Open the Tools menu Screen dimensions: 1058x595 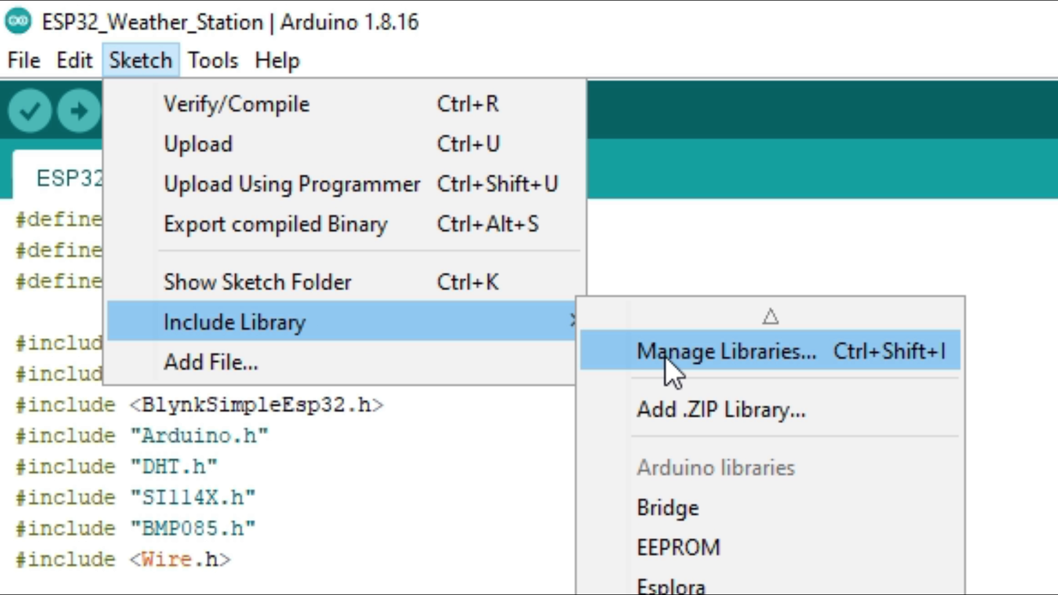[x=213, y=60]
